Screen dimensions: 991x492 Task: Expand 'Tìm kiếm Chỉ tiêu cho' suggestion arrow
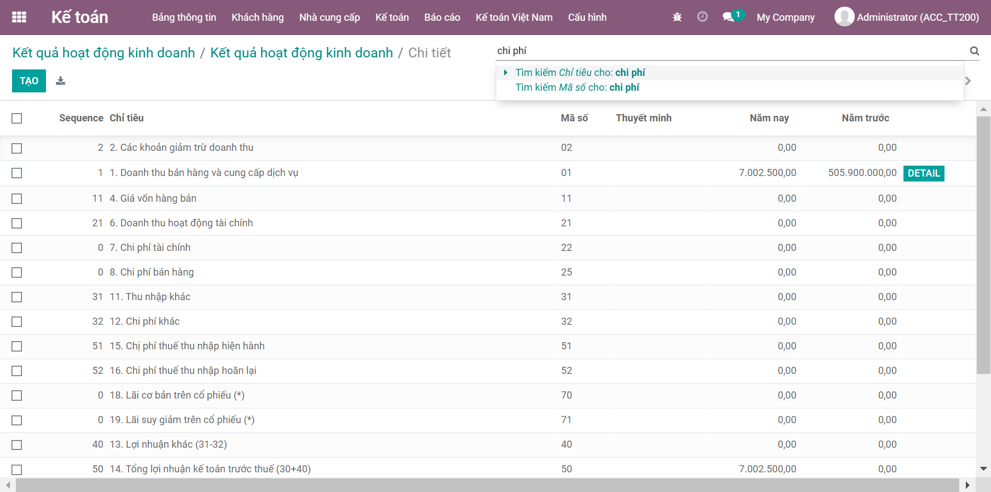tap(506, 73)
